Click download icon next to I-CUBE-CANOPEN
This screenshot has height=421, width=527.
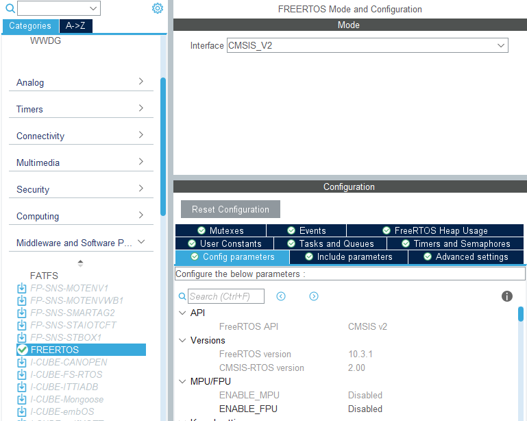[21, 362]
